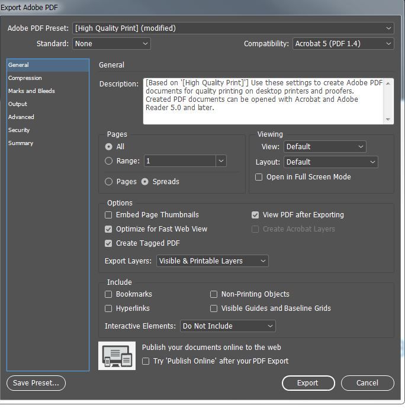The width and height of the screenshot is (405, 418).
Task: Include Bookmarks in the PDF
Action: click(108, 294)
